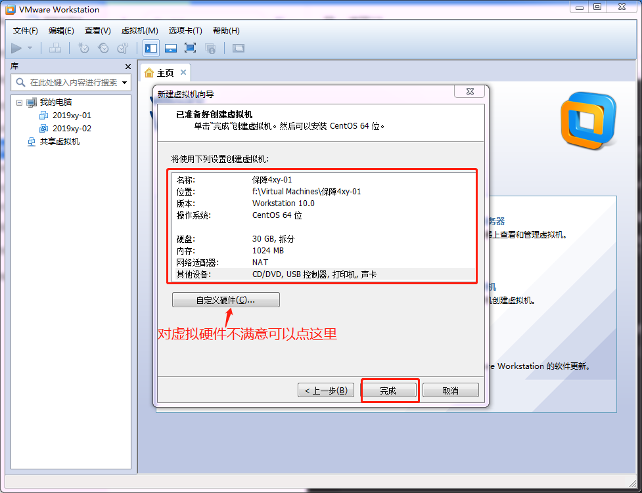Open the 虚拟机(M) menu
Viewport: 642px width, 493px height.
tap(139, 31)
